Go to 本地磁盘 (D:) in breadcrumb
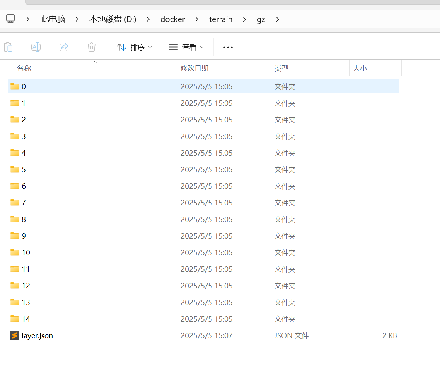Image resolution: width=440 pixels, height=388 pixels. [113, 19]
